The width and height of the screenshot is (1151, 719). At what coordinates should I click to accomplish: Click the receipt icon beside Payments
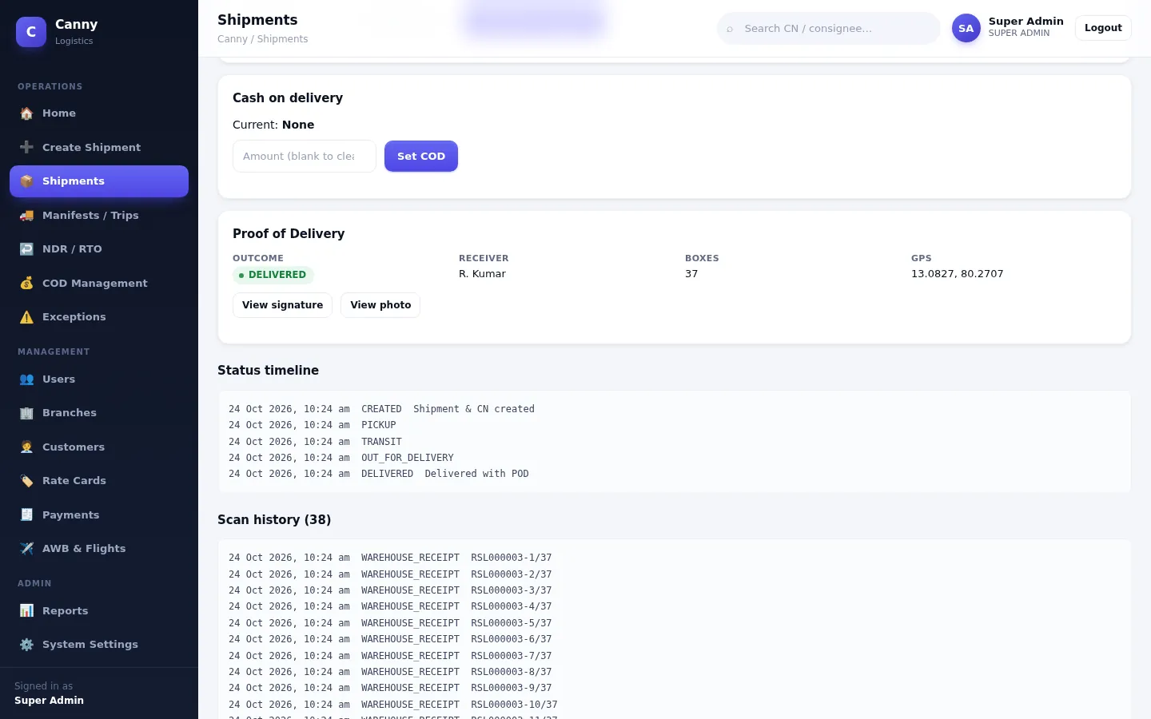(x=26, y=515)
